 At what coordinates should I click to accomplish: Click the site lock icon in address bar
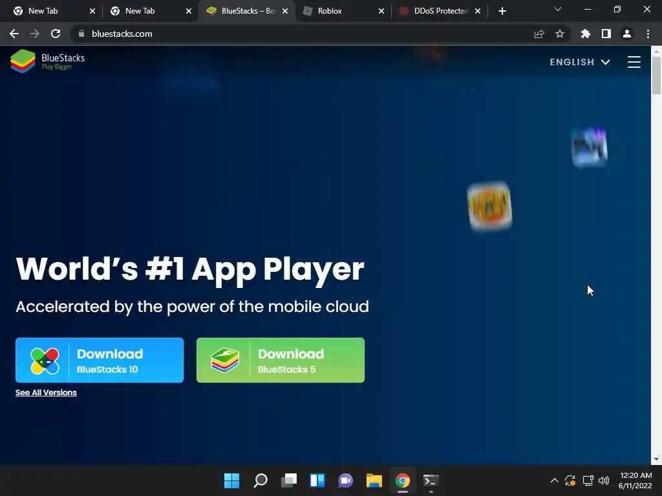tap(81, 34)
